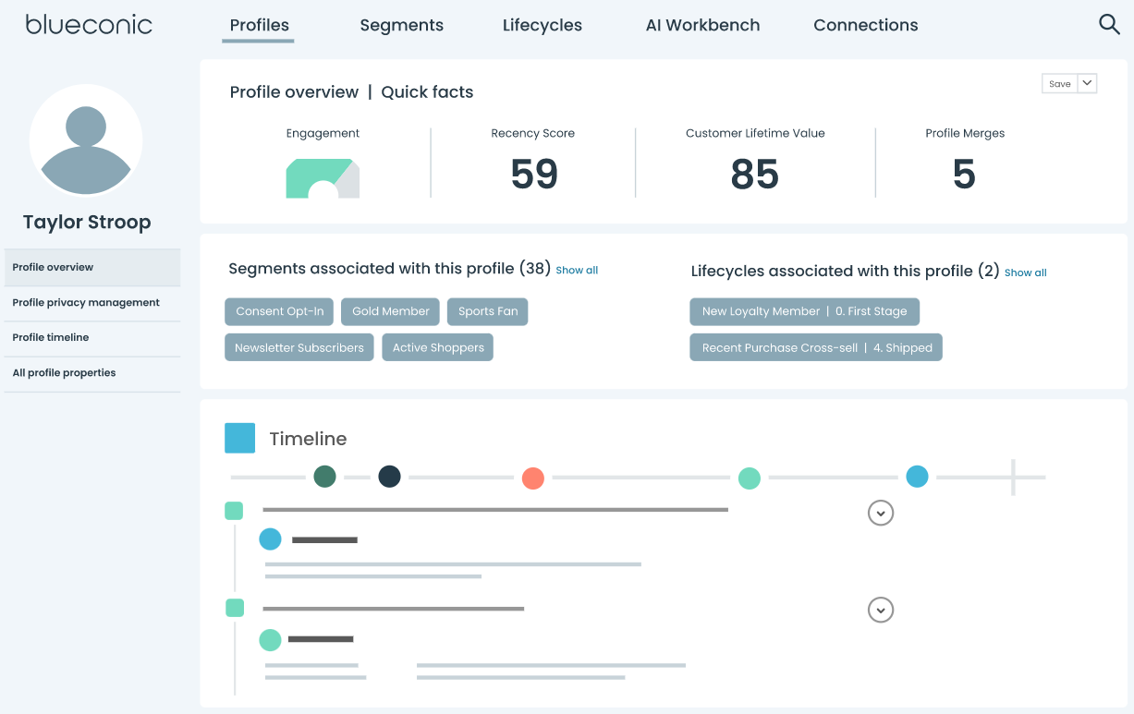Click Taylor Stroop's profile avatar
This screenshot has height=714, width=1134.
[x=86, y=140]
